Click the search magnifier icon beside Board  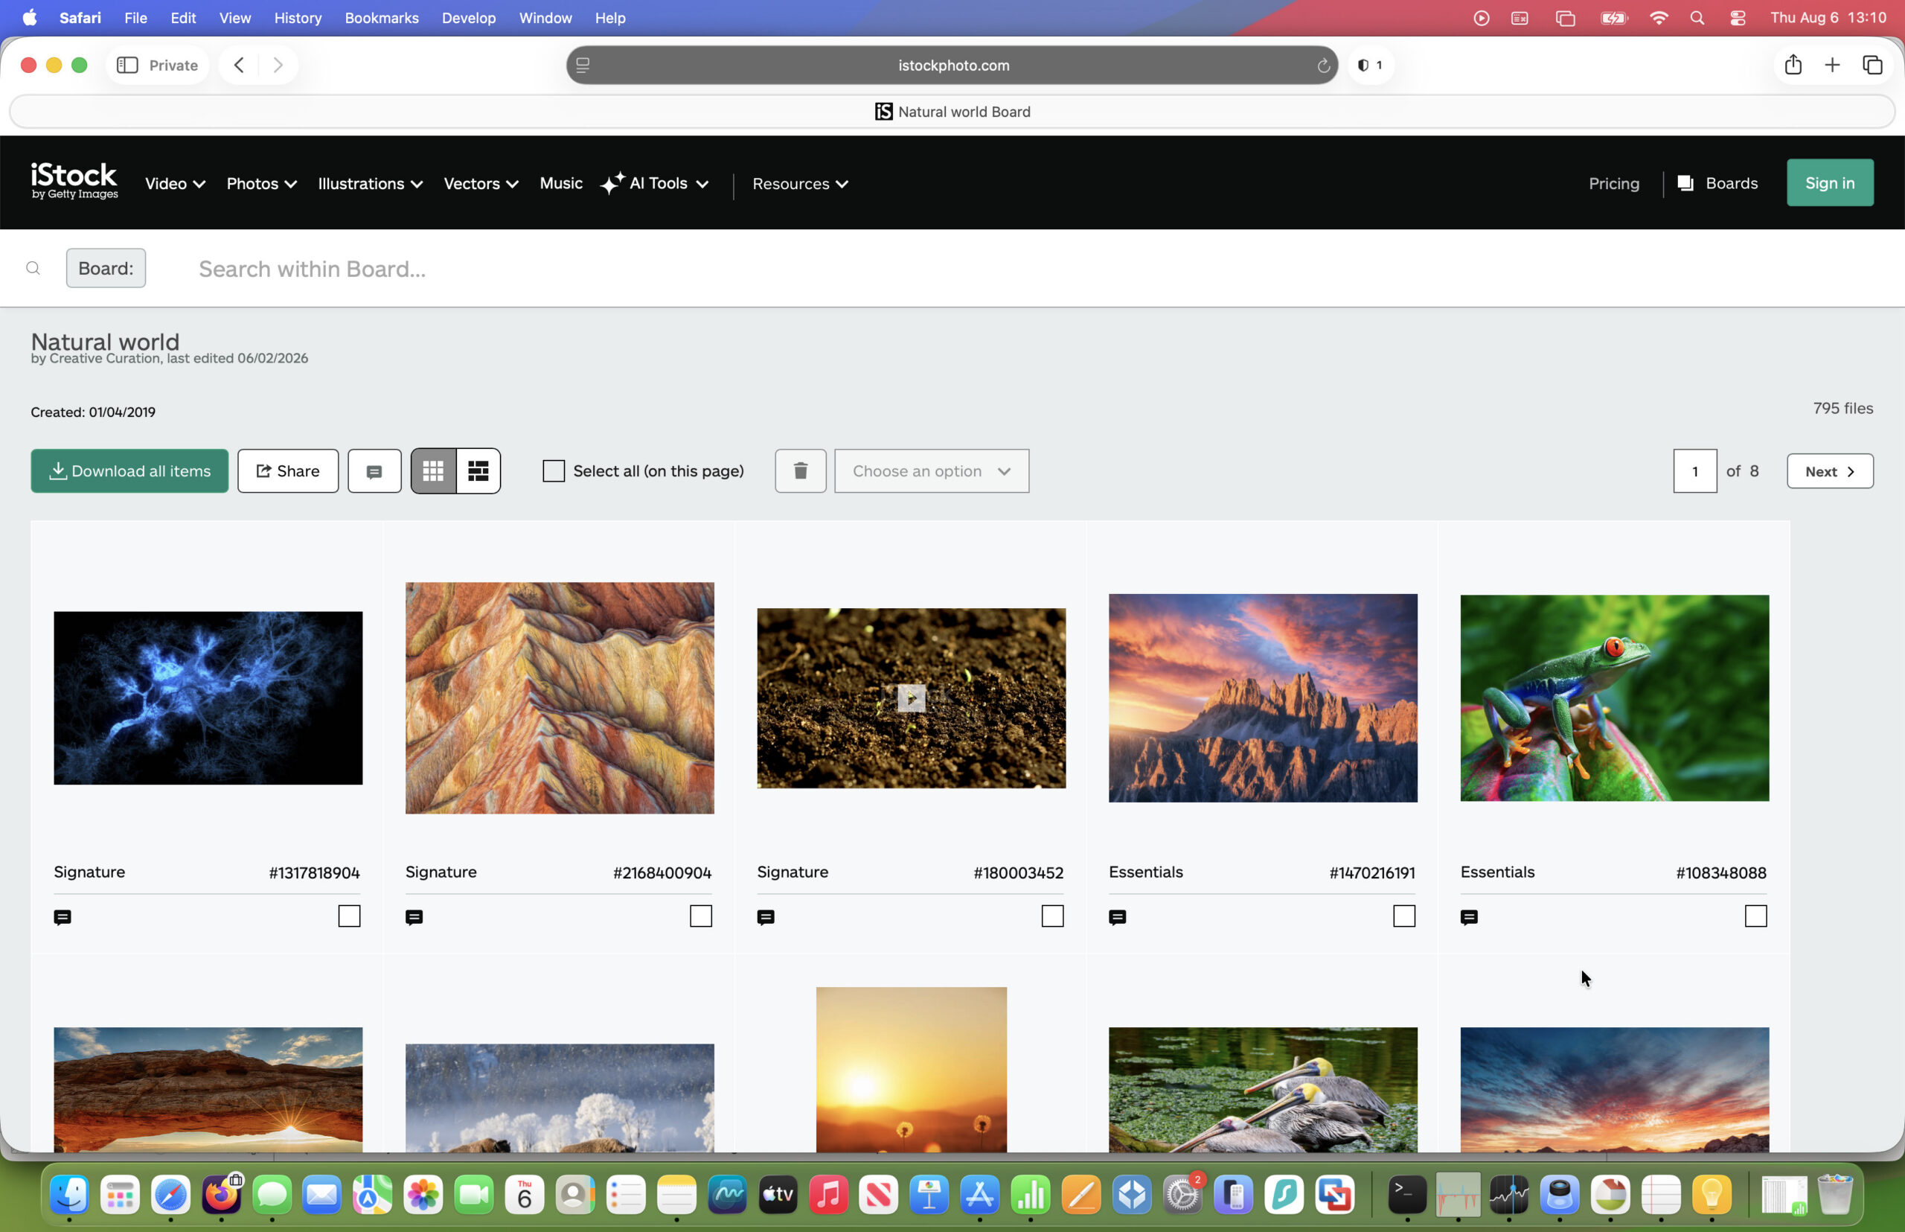(x=33, y=268)
